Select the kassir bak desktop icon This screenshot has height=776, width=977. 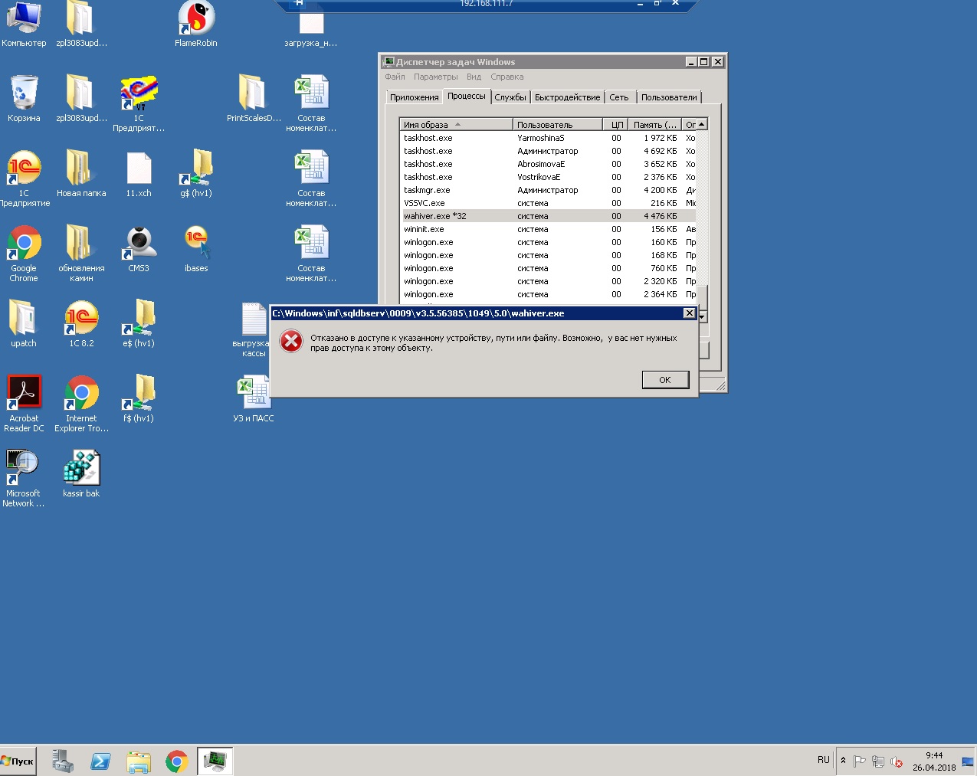point(81,473)
